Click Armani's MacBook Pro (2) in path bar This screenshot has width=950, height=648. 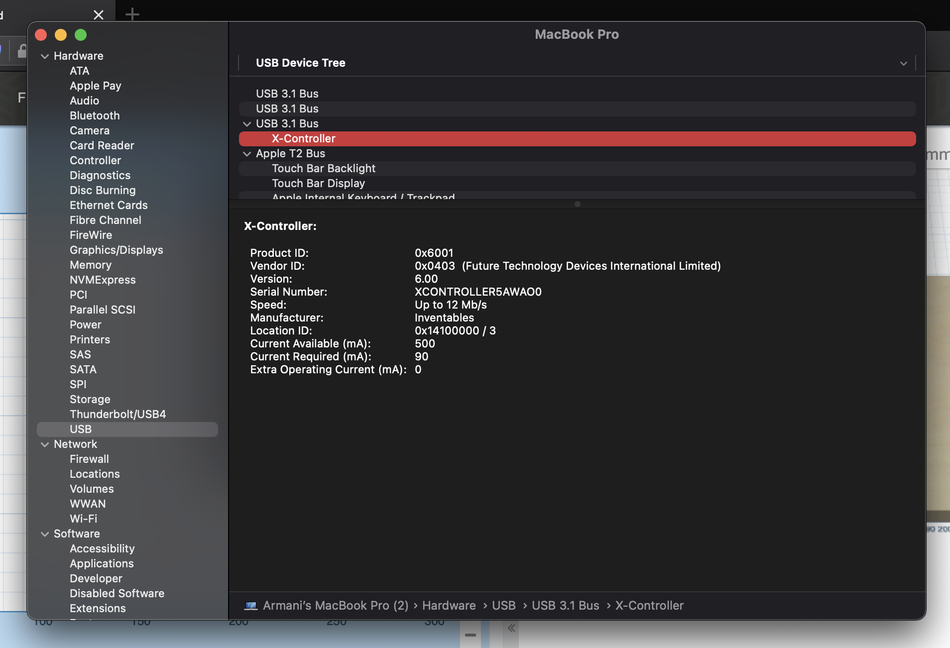336,606
